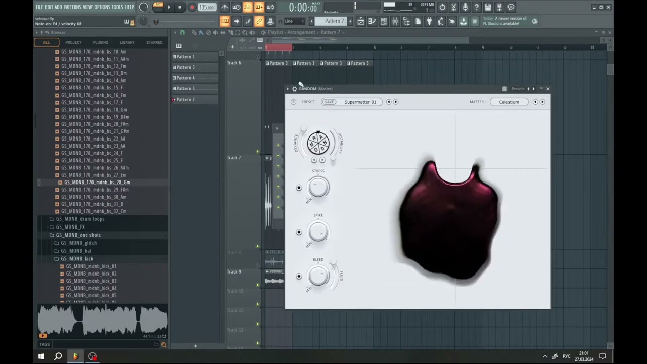Toggle the link chain icon in toolbar
Viewport: 647px width, 364px height.
click(259, 21)
